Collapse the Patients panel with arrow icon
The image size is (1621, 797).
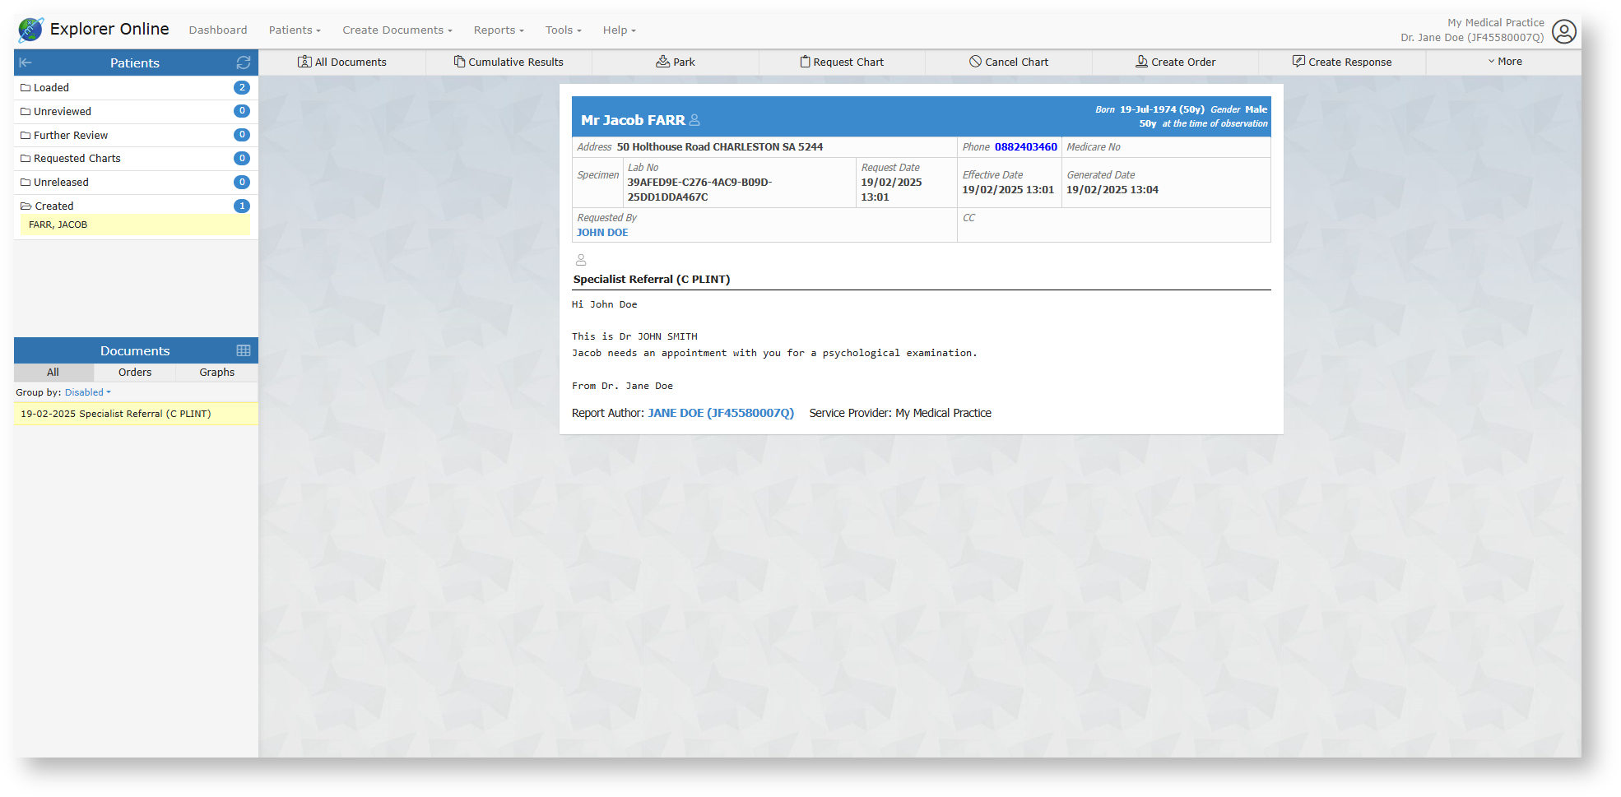coord(26,63)
